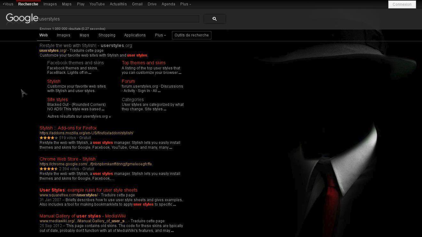The width and height of the screenshot is (422, 237).
Task: Click '519 votes - Gratuit' text
Action: pyautogui.click(x=75, y=138)
